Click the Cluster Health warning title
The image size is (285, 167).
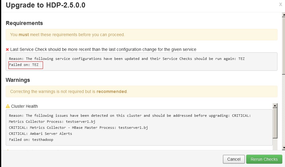[x=24, y=106]
